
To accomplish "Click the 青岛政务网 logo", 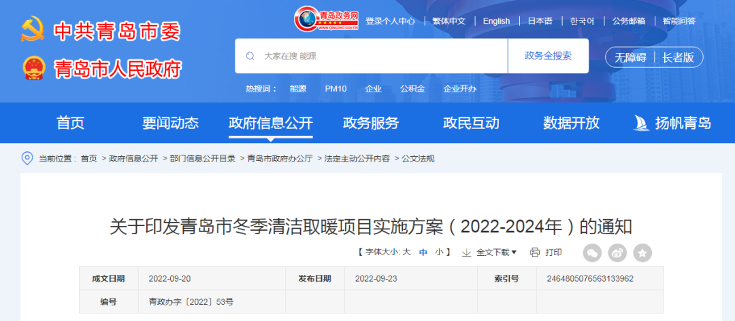I will (x=327, y=20).
